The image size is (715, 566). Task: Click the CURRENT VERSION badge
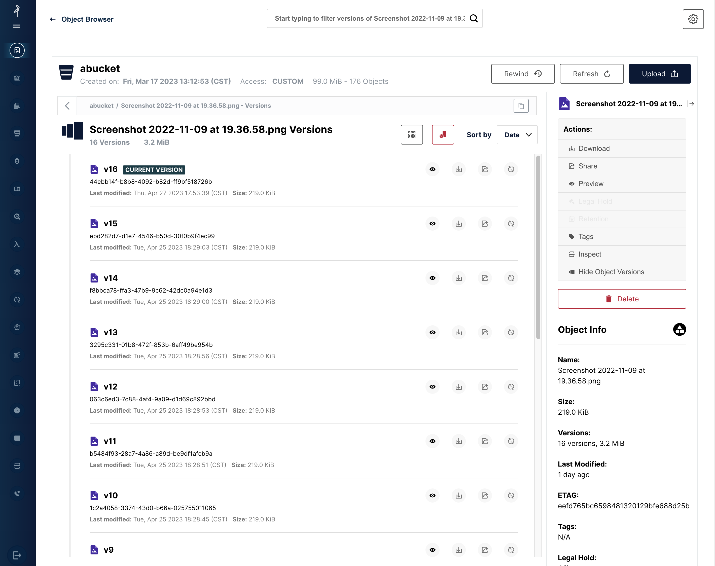(154, 170)
